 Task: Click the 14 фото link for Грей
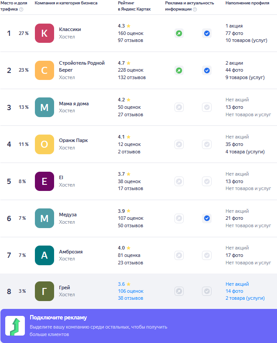click(234, 291)
